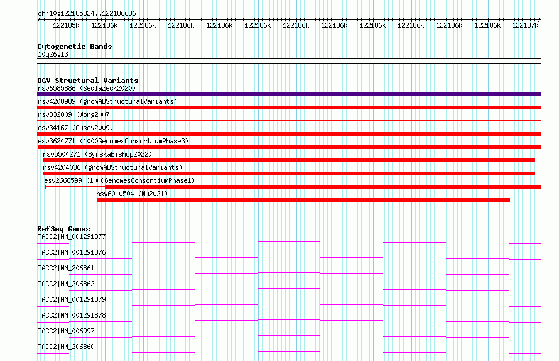Open the DGV Structural Variants track title
The height and width of the screenshot is (361, 559).
coord(88,81)
